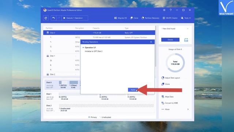This screenshot has width=234, height=132.
Task: Click the partition list scrollbar
Action: click(155, 47)
